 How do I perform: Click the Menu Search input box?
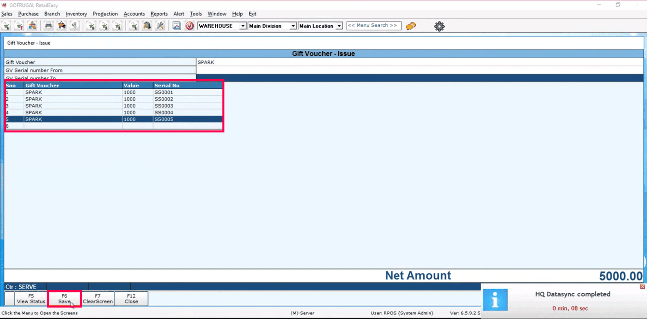click(x=374, y=26)
